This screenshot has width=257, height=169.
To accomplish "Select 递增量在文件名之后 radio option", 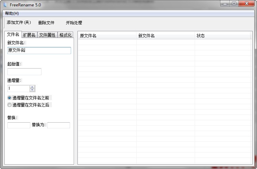I will point(9,105).
